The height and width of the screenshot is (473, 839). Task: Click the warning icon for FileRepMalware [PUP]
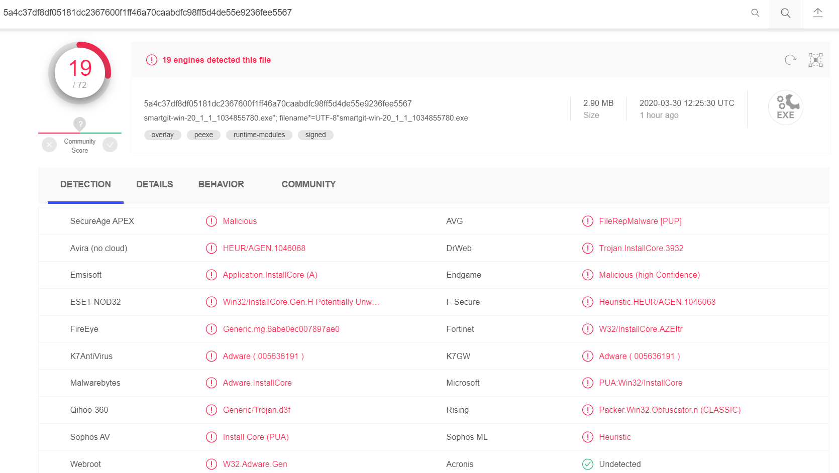click(588, 221)
